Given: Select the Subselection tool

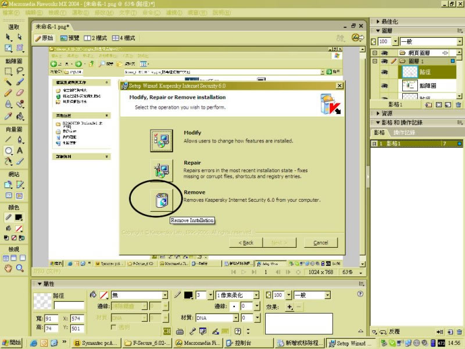Looking at the screenshot, I should click(x=20, y=37).
